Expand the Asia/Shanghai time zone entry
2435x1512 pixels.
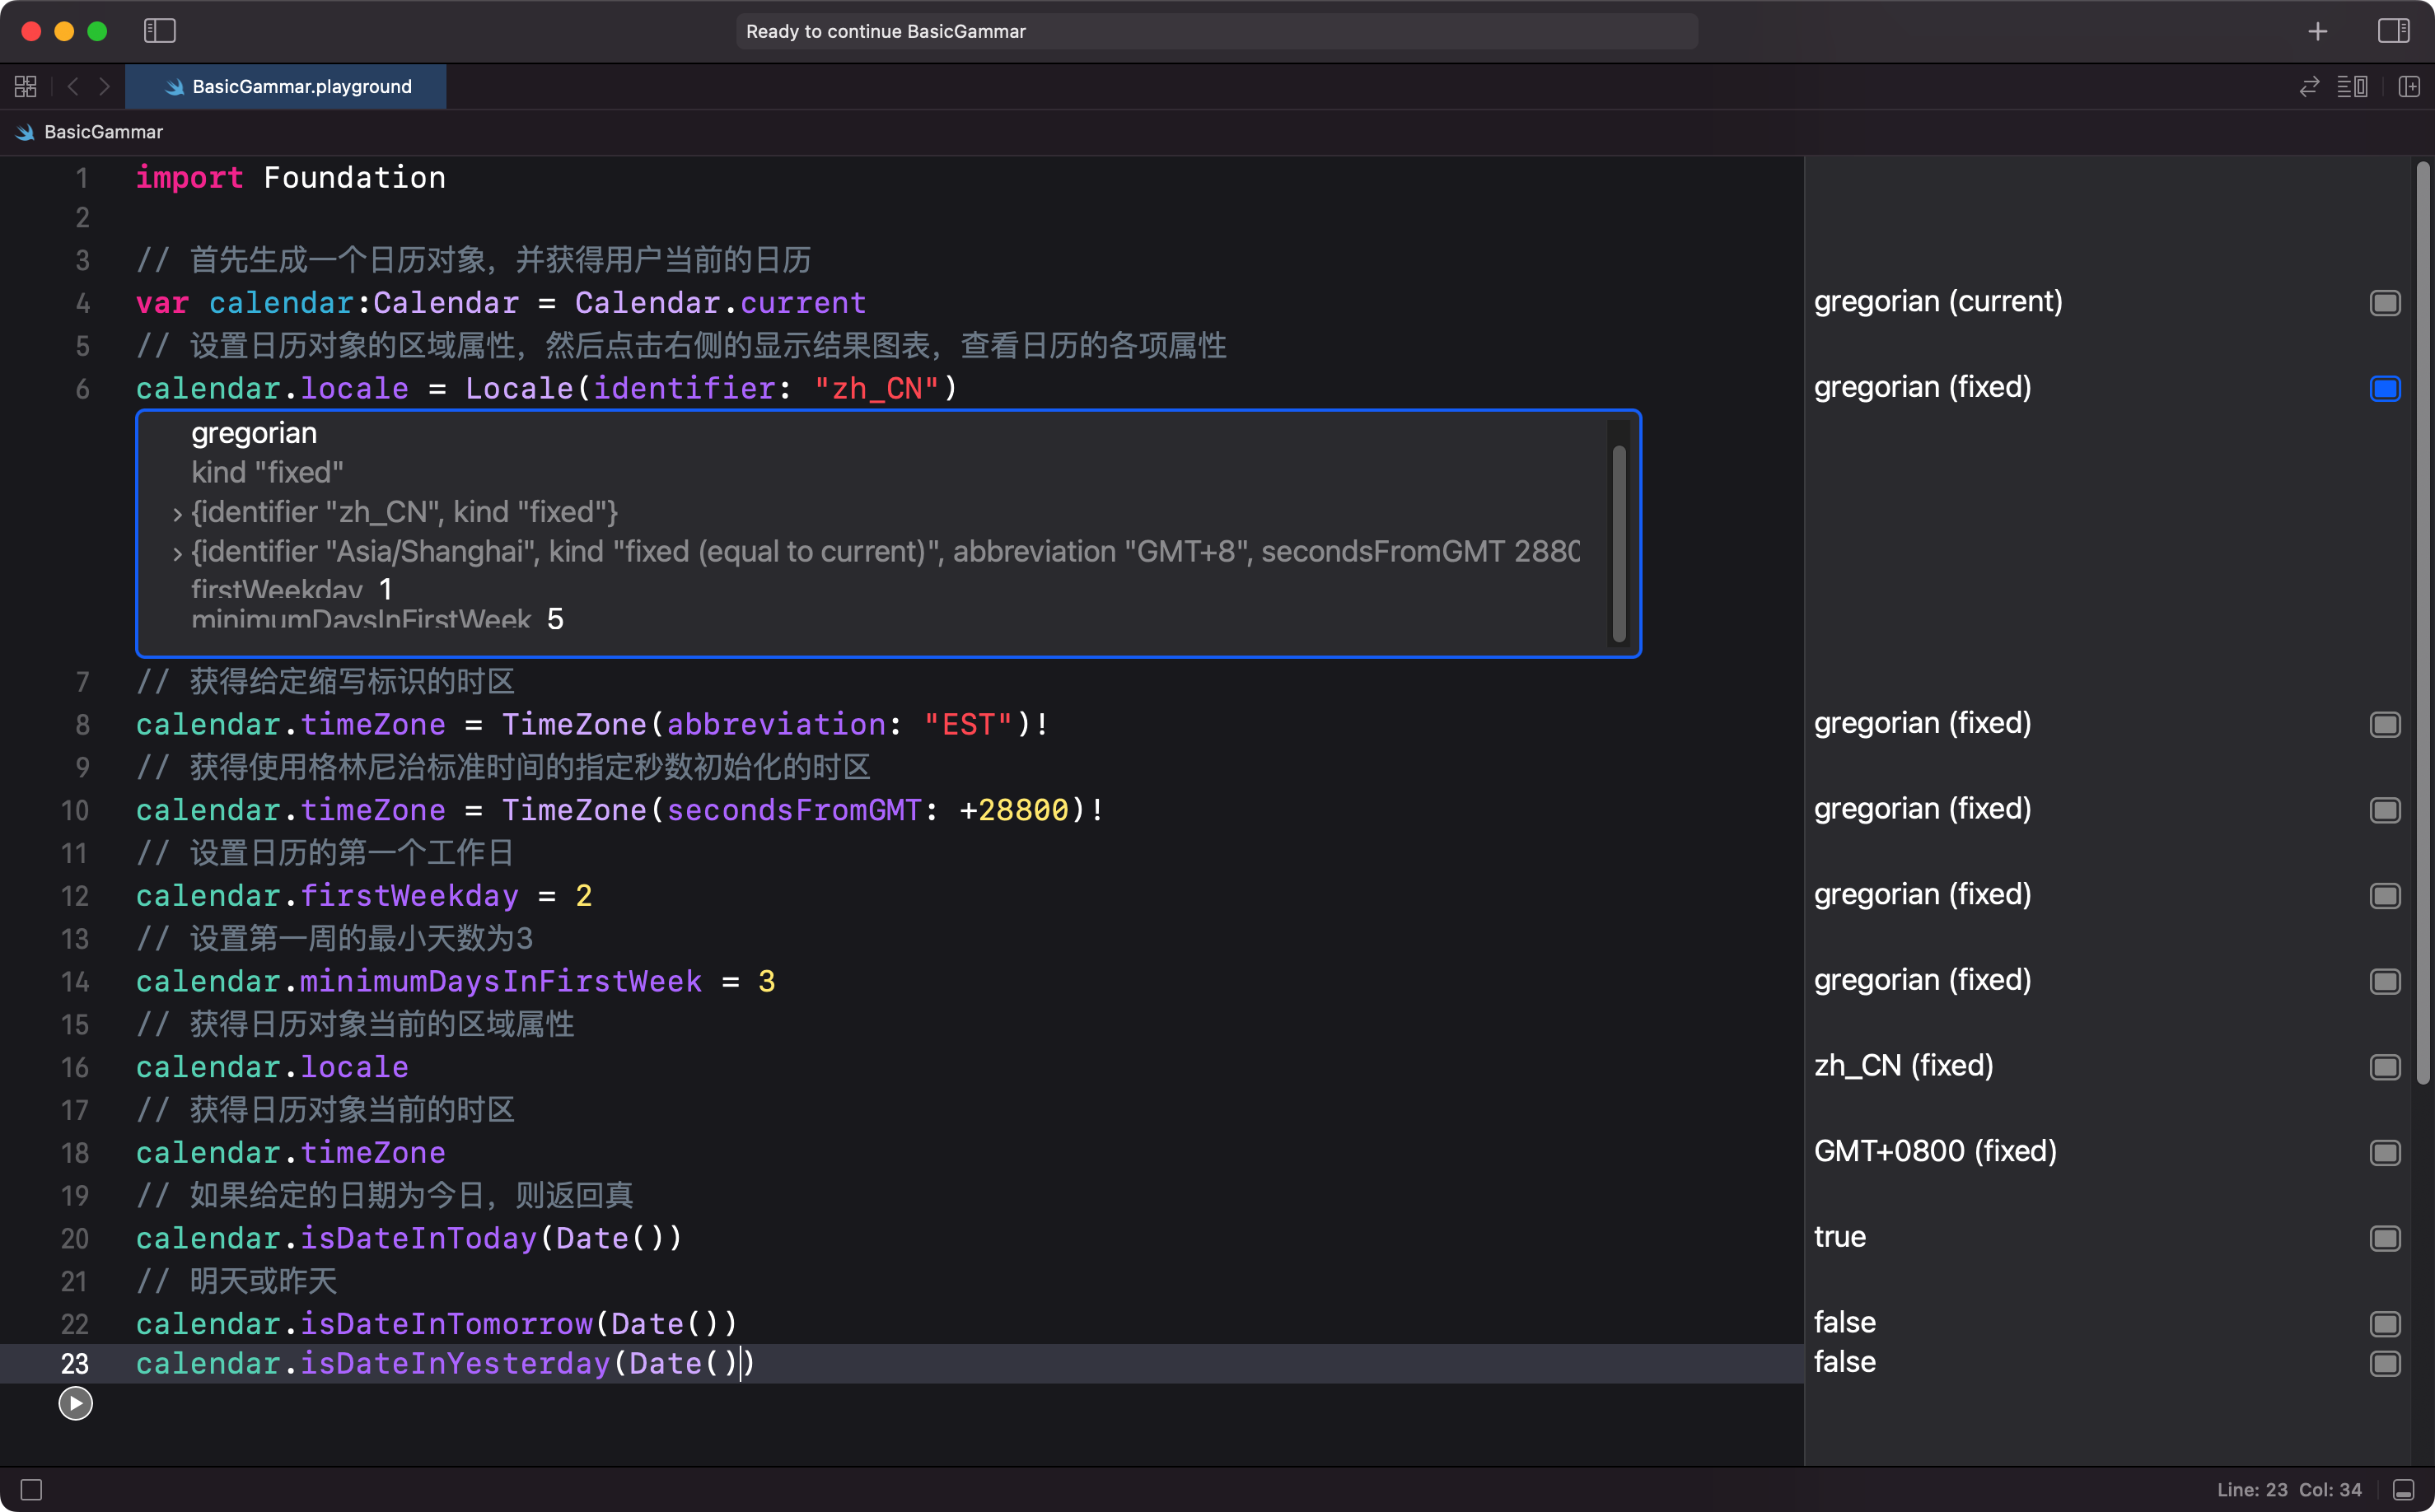click(177, 553)
